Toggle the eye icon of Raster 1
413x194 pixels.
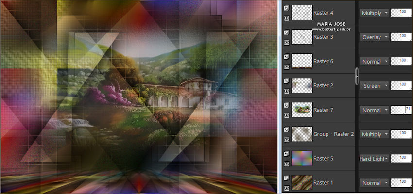(x=287, y=188)
